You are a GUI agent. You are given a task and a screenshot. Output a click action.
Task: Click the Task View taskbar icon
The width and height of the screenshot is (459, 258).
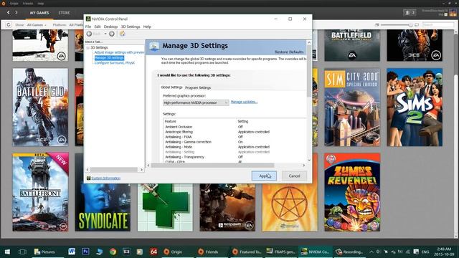(x=22, y=252)
